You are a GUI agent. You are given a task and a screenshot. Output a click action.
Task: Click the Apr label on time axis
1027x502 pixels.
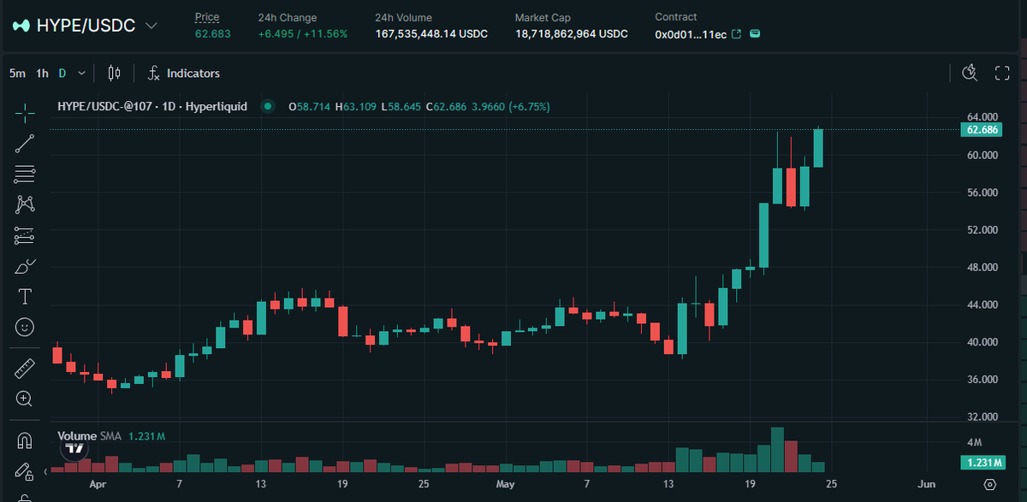pyautogui.click(x=98, y=484)
